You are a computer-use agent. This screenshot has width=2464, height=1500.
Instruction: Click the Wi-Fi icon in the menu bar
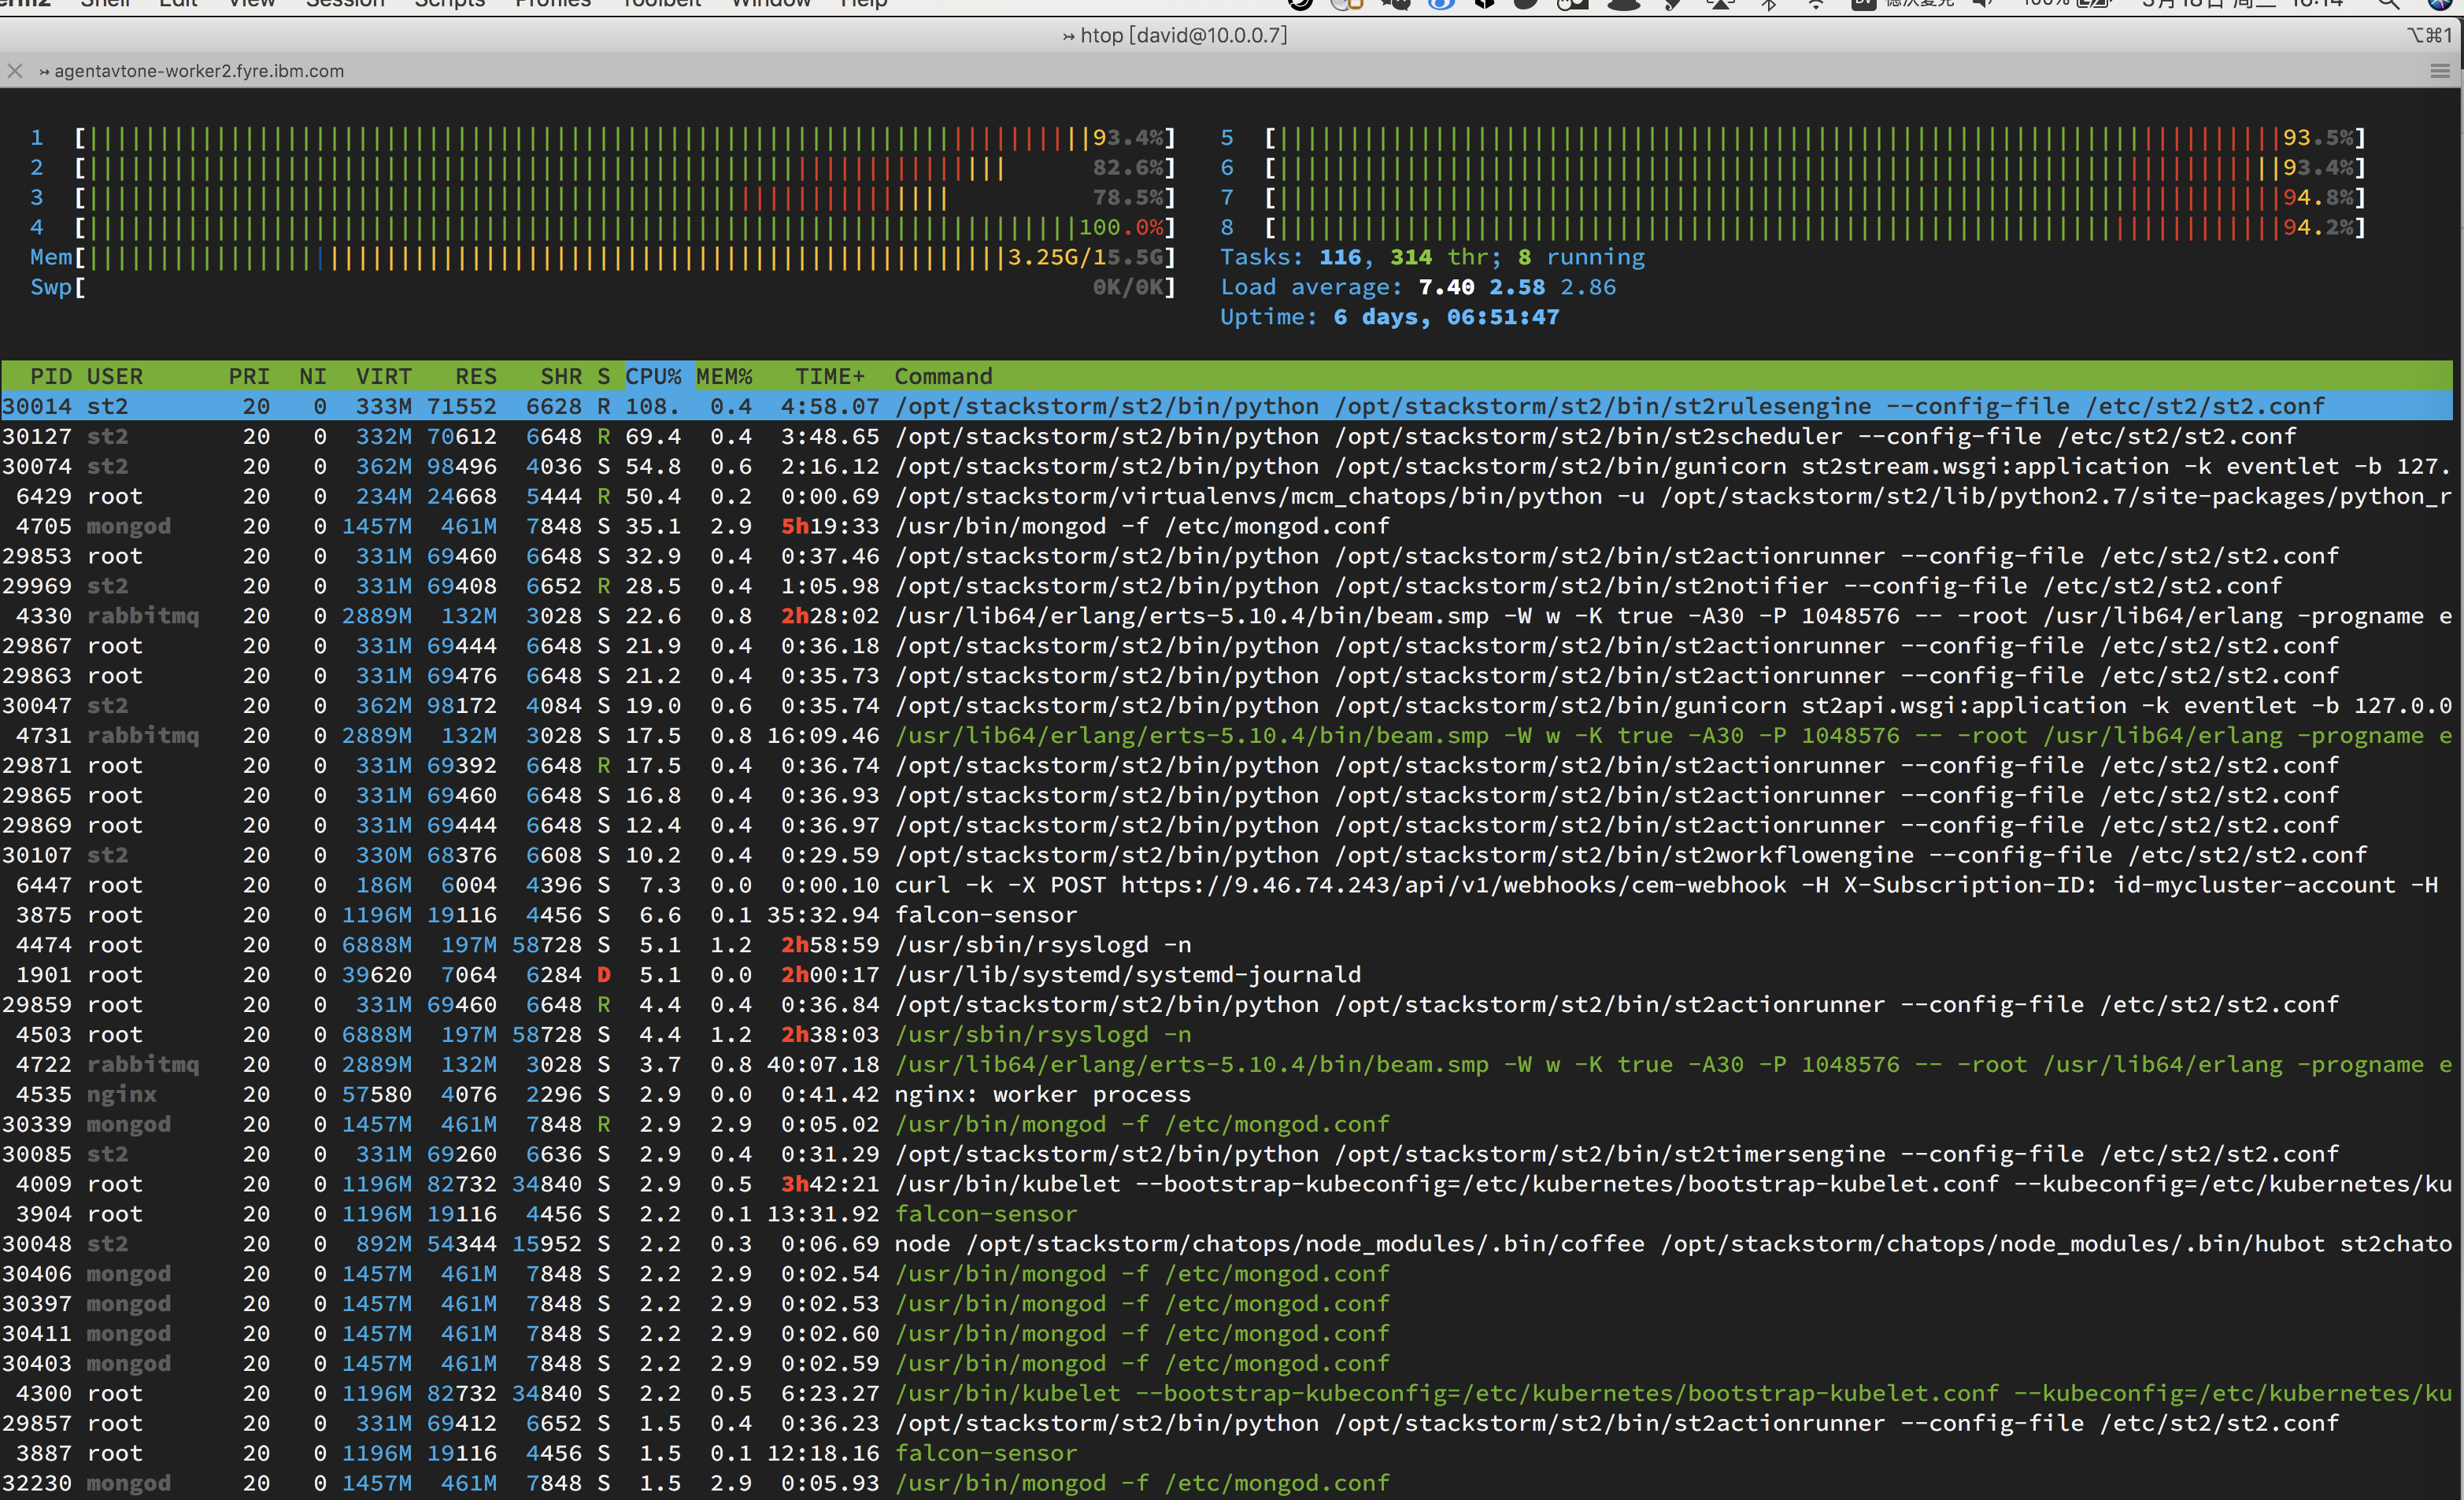coord(1815,5)
